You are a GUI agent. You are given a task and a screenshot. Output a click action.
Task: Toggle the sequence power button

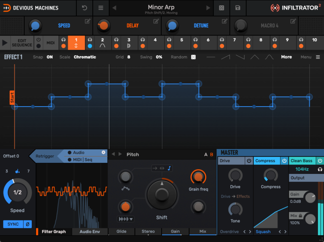pyautogui.click(x=39, y=39)
